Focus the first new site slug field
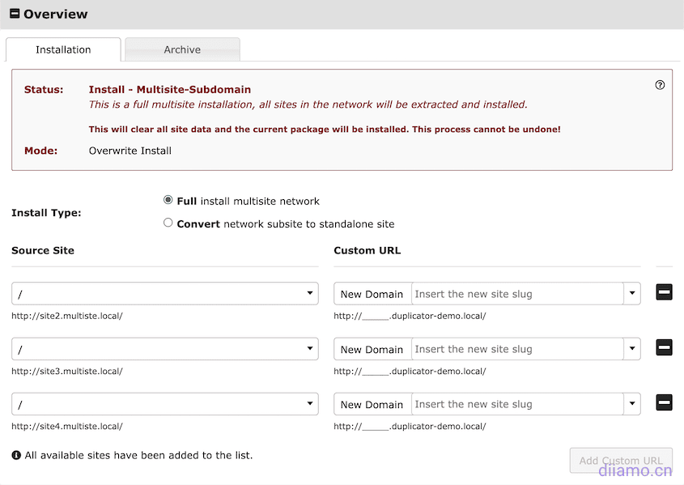This screenshot has width=684, height=485. pos(516,294)
